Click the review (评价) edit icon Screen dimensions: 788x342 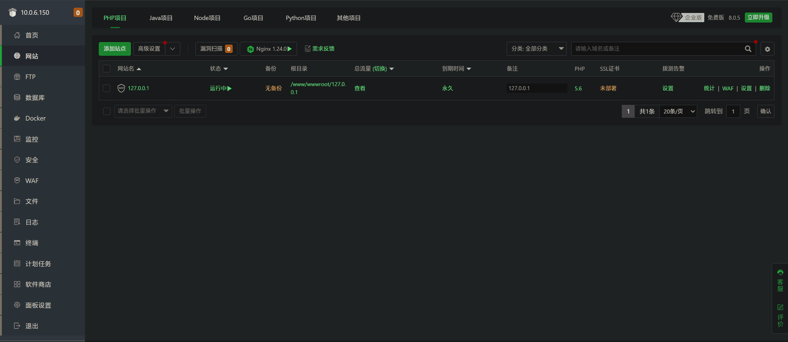coord(780,307)
